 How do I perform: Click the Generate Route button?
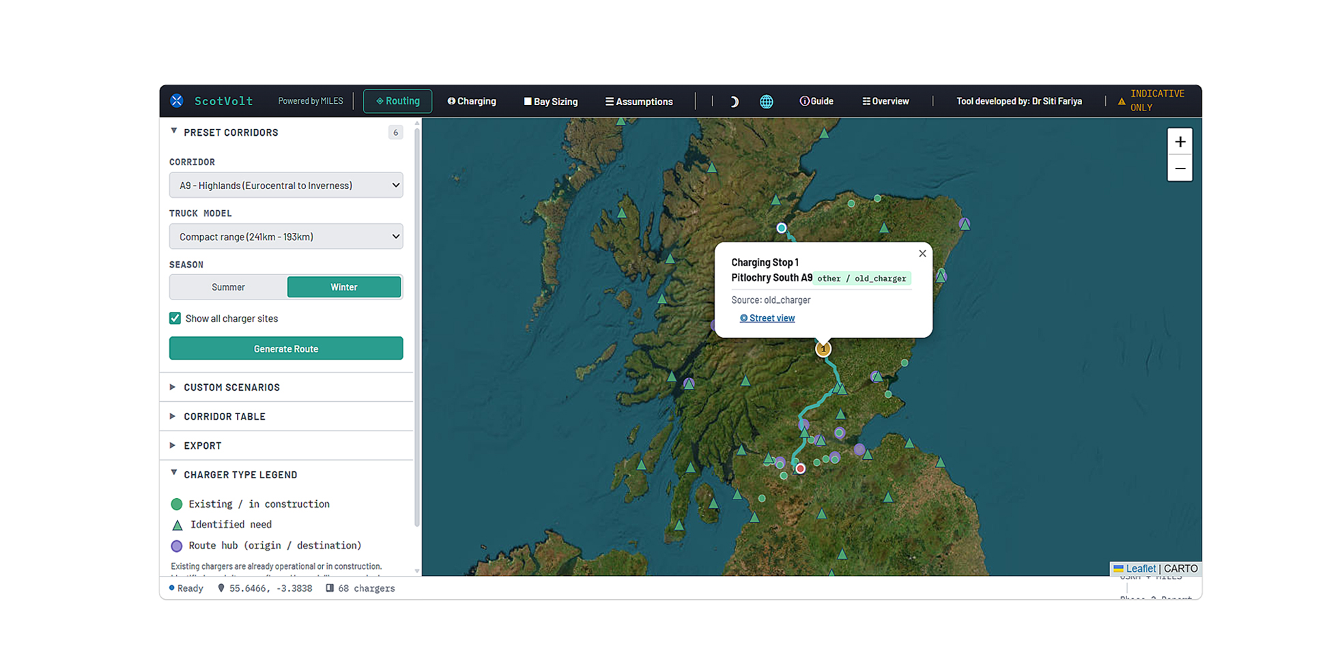tap(286, 349)
